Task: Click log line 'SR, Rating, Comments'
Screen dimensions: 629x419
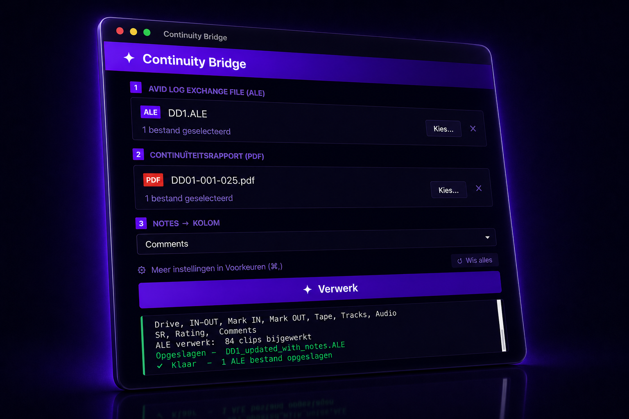Action: [x=206, y=332]
